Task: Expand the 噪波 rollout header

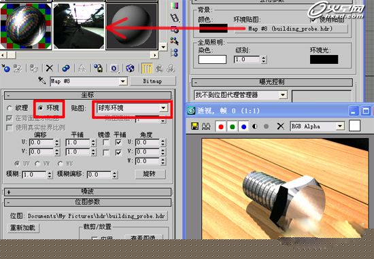Action: (x=88, y=192)
